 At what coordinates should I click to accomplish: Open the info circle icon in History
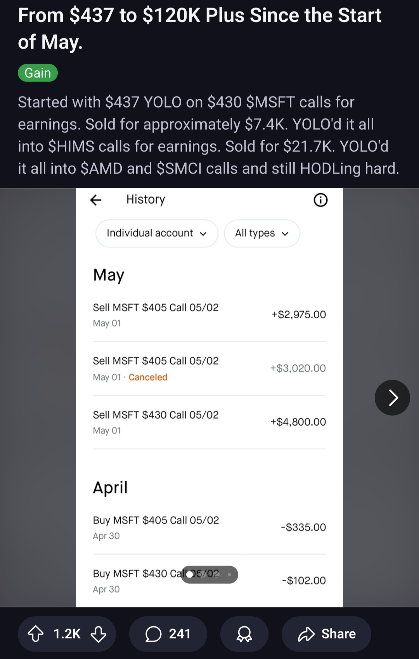(x=320, y=200)
